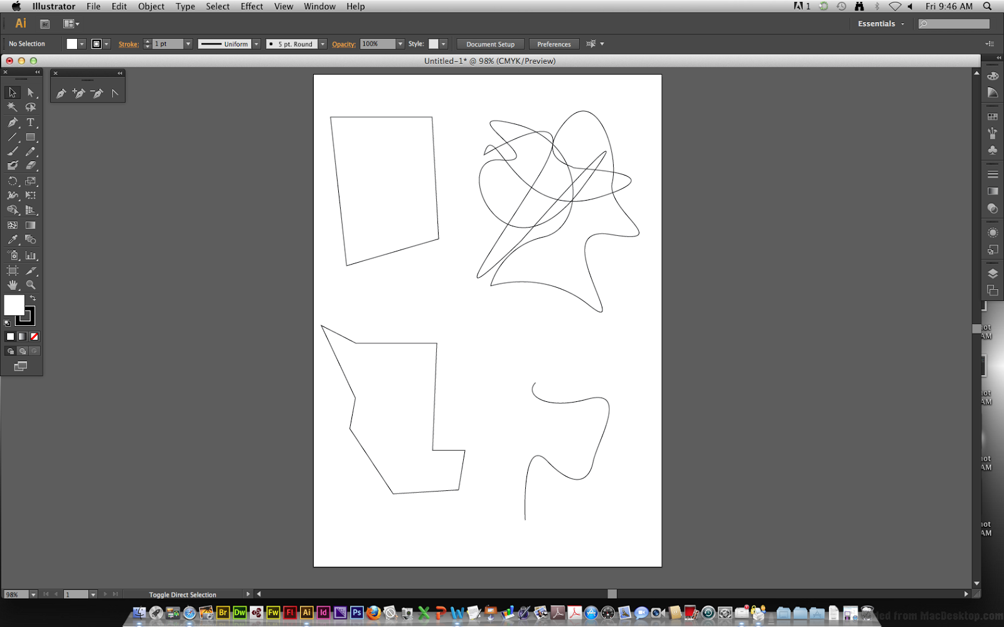Image resolution: width=1004 pixels, height=627 pixels.
Task: Select the Type tool
Action: [x=31, y=122]
